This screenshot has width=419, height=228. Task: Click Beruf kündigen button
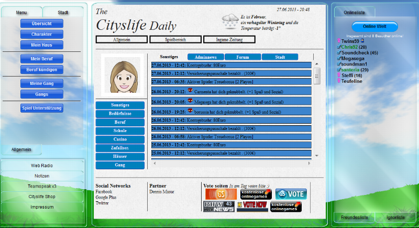tap(42, 70)
